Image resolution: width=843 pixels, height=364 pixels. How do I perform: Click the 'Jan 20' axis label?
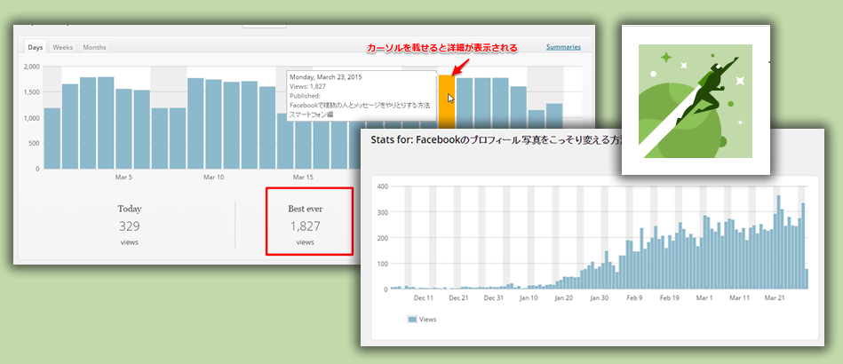pos(564,297)
